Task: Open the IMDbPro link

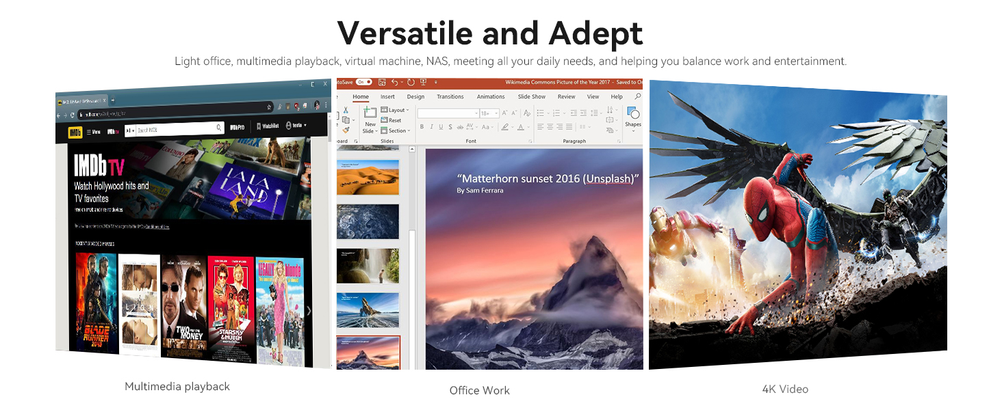Action: point(237,128)
